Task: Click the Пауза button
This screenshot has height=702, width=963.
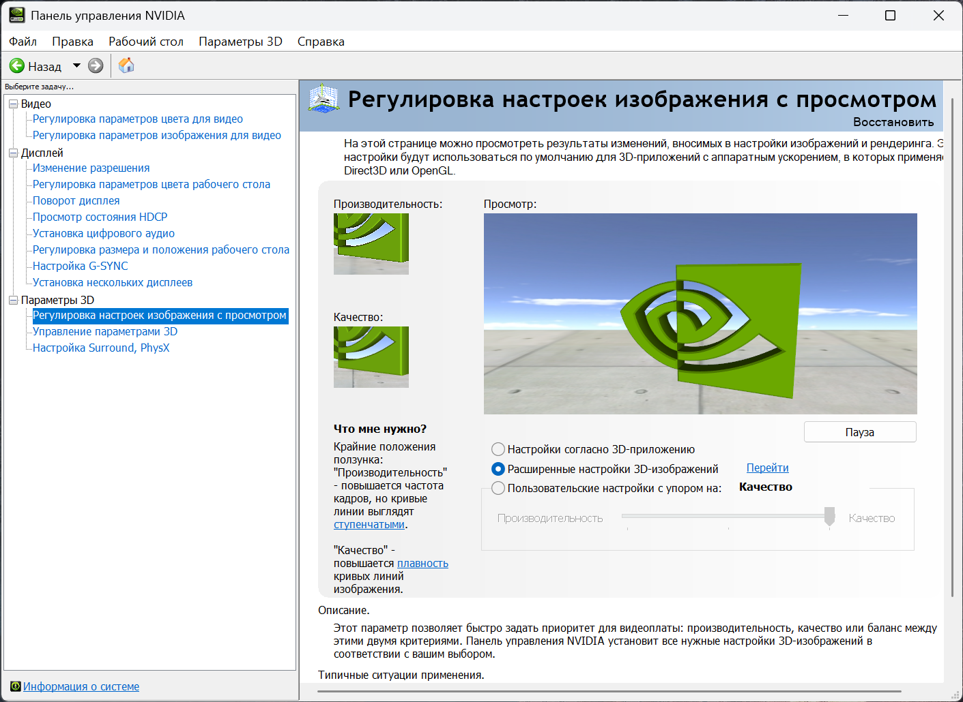Action: [860, 432]
